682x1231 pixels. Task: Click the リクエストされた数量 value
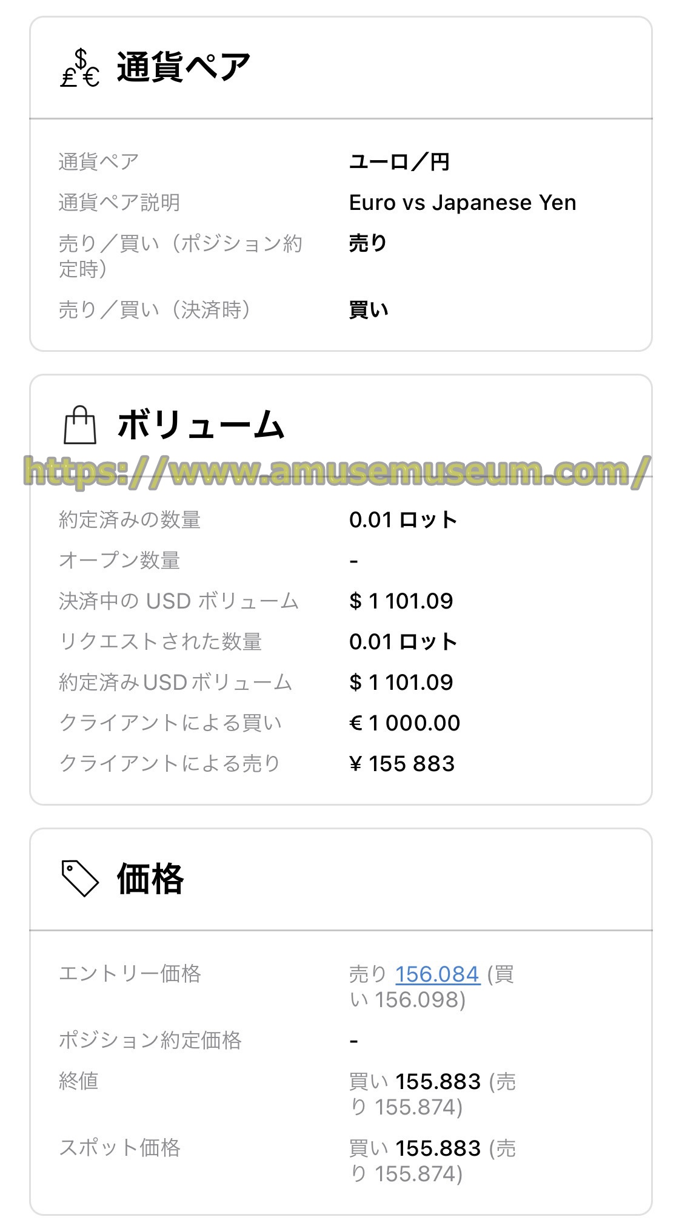(x=403, y=642)
